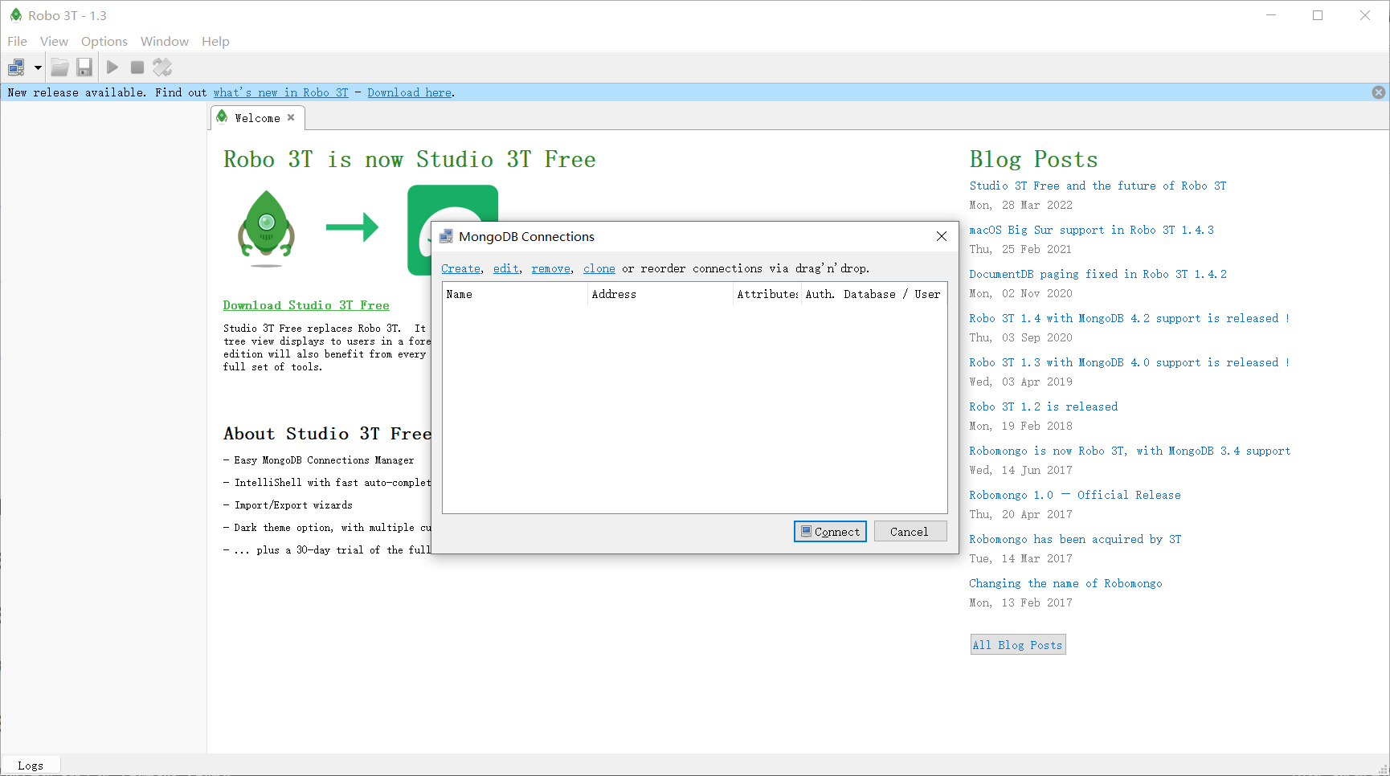Viewport: 1390px width, 776px height.
Task: Open "Robomongo 1.0 — Official Release" post
Action: [1075, 495]
